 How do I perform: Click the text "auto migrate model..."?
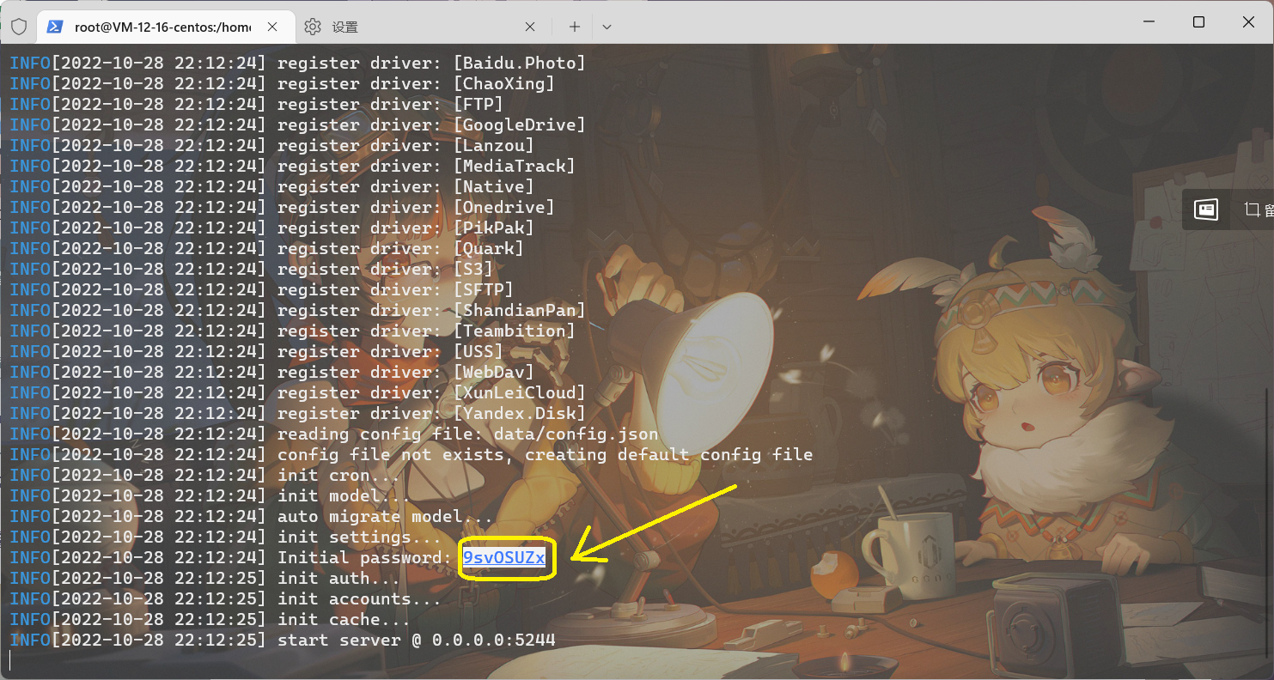tap(386, 517)
